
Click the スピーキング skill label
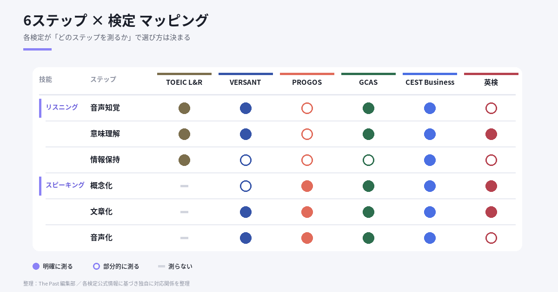point(65,185)
